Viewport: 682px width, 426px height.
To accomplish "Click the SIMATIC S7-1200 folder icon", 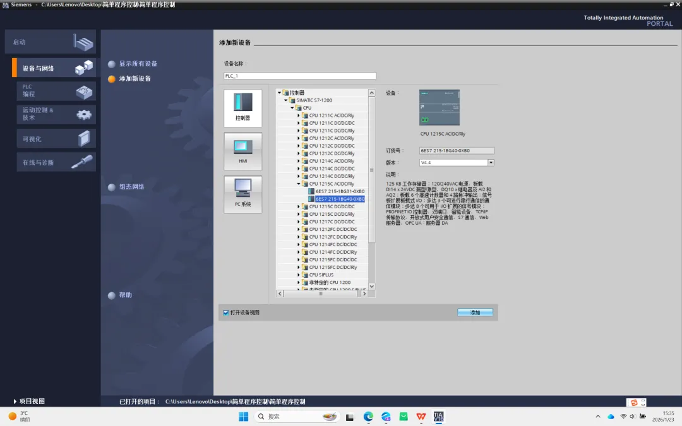I will click(x=292, y=100).
